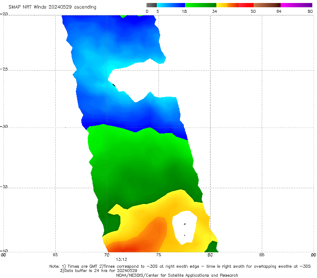
Task: Click the blue segment of the color bar
Action: (x=171, y=5)
